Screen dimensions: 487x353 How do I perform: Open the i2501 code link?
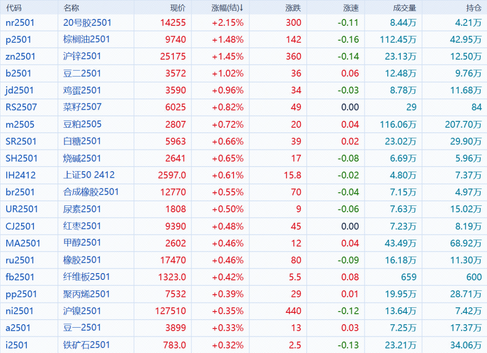(x=17, y=345)
